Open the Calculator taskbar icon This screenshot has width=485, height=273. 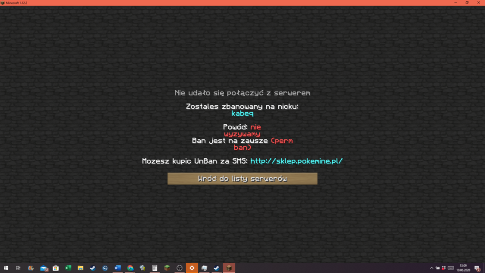(155, 268)
